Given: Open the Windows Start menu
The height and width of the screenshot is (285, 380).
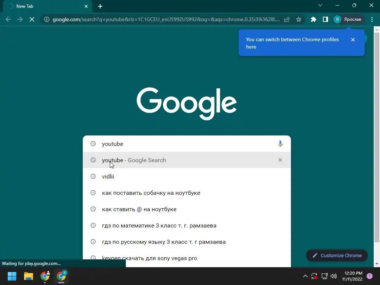Looking at the screenshot, I should coord(12,276).
